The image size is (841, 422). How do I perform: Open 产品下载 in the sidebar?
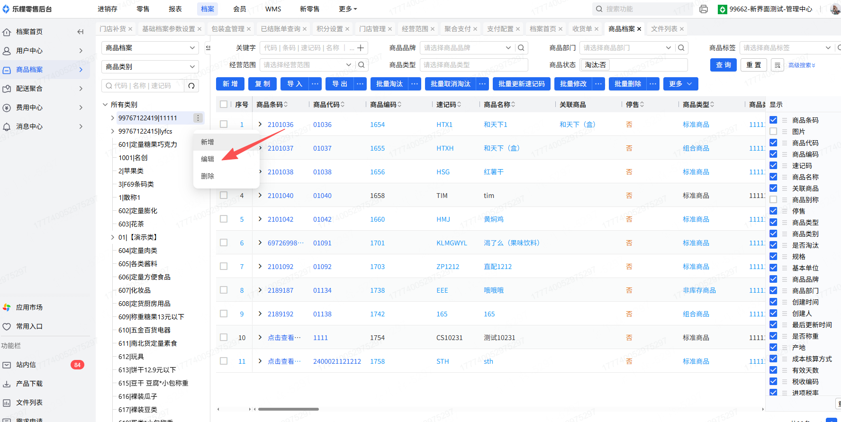coord(29,384)
